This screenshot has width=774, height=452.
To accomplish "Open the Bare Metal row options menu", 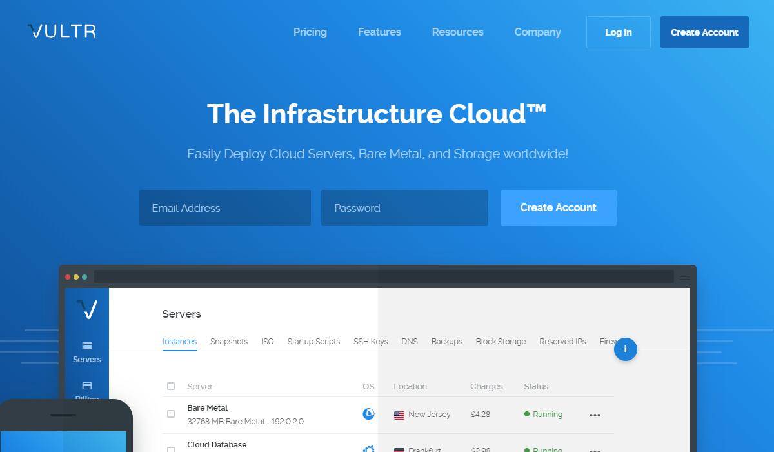I will click(x=595, y=415).
